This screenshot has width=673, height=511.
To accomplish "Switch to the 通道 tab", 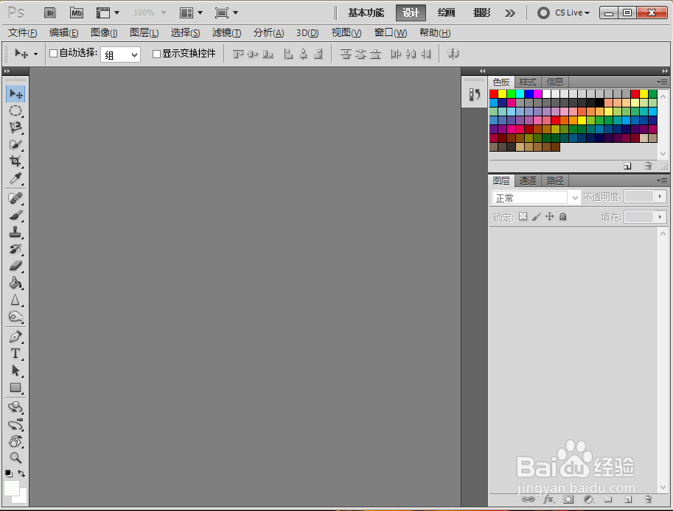I will coord(527,180).
